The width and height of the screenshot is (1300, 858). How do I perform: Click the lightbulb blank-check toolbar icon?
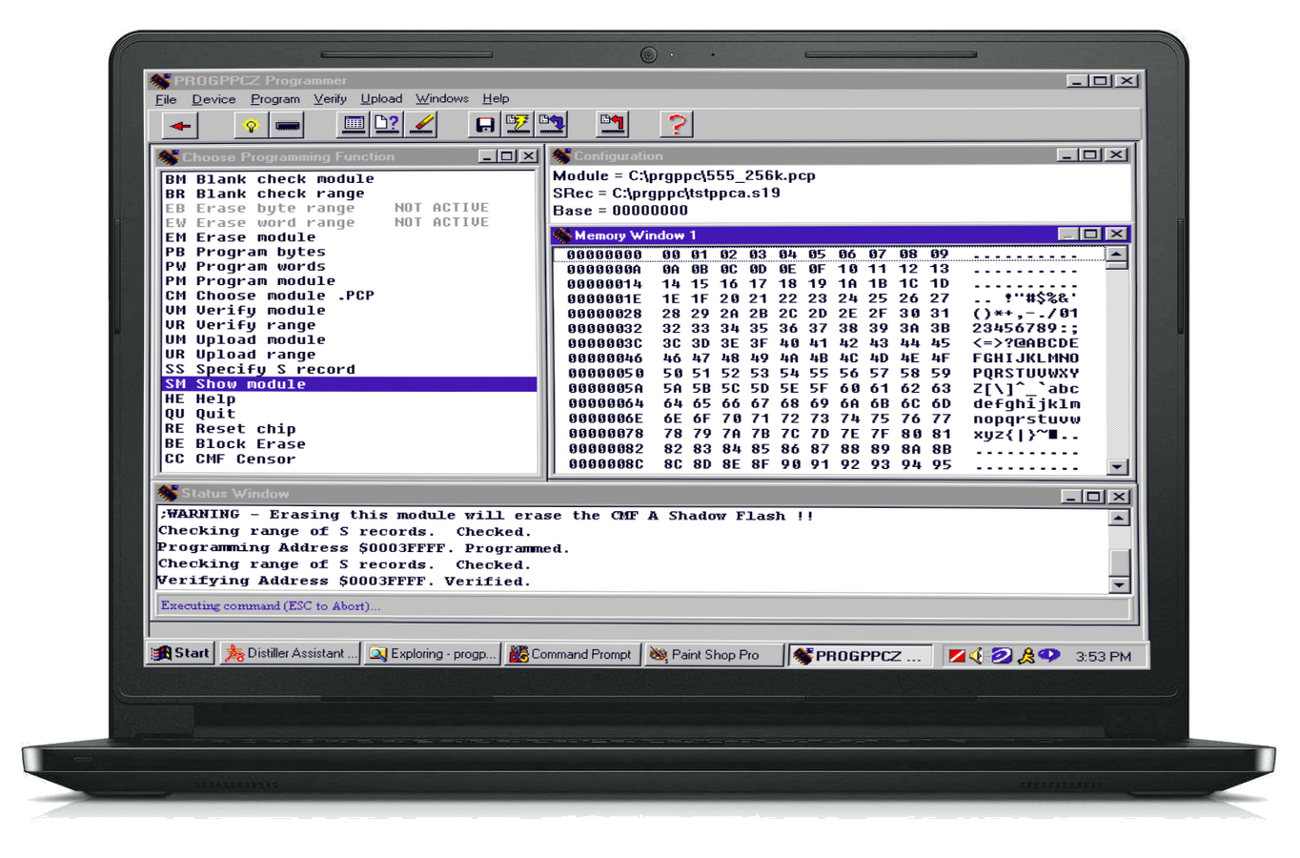click(x=250, y=124)
